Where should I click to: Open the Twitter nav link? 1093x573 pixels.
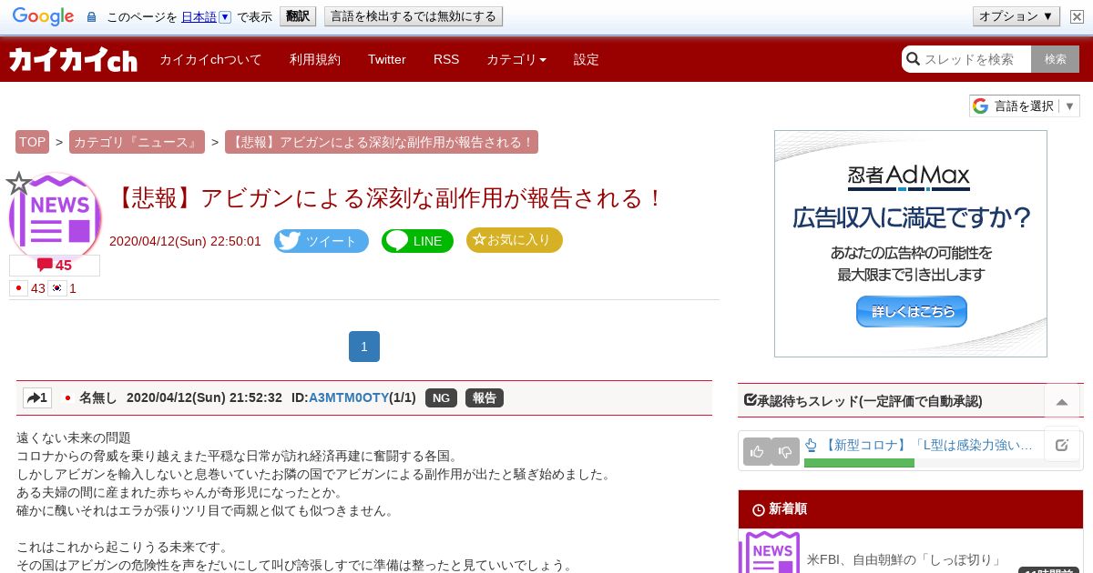(x=387, y=59)
